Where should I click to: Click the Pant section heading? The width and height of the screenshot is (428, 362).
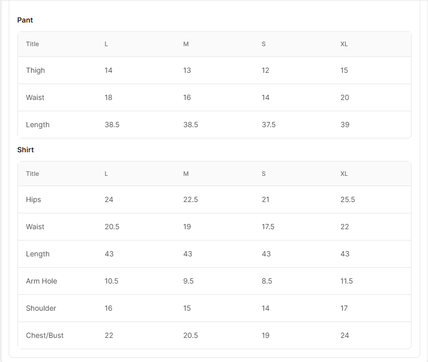(25, 20)
